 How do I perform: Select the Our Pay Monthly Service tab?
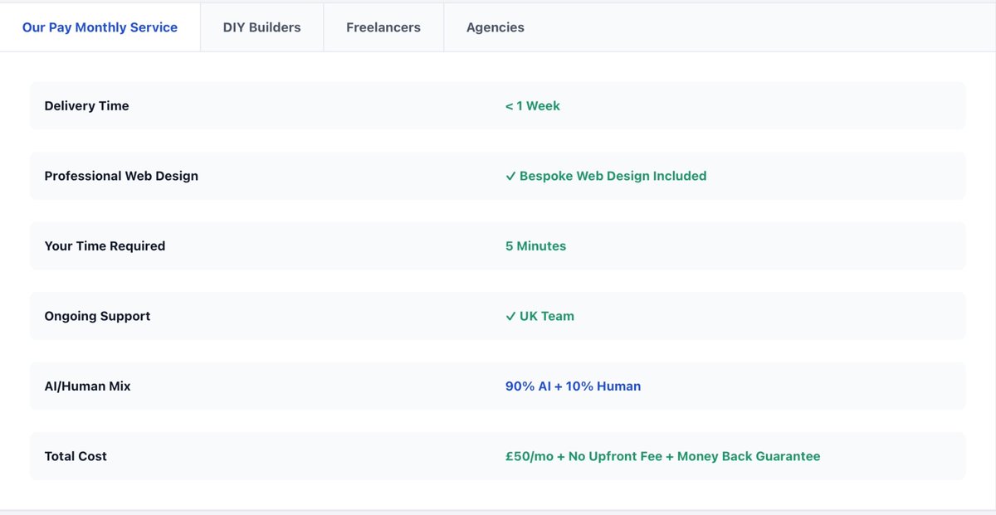[100, 27]
